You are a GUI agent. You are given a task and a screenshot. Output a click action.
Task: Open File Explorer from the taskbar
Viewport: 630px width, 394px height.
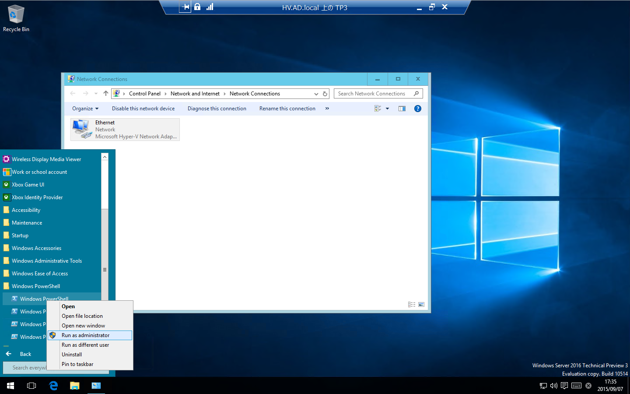click(x=75, y=386)
